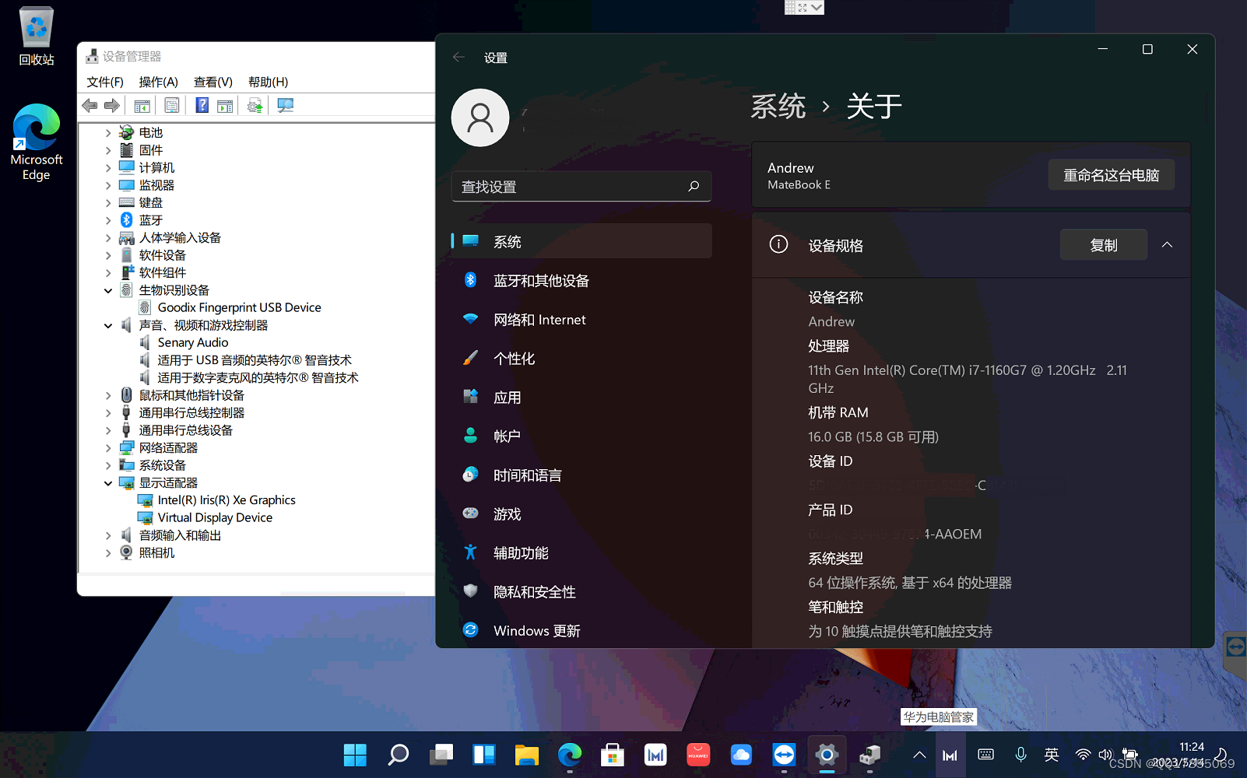Open TeamViewer icon on taskbar
Image resolution: width=1247 pixels, height=778 pixels.
pos(784,754)
